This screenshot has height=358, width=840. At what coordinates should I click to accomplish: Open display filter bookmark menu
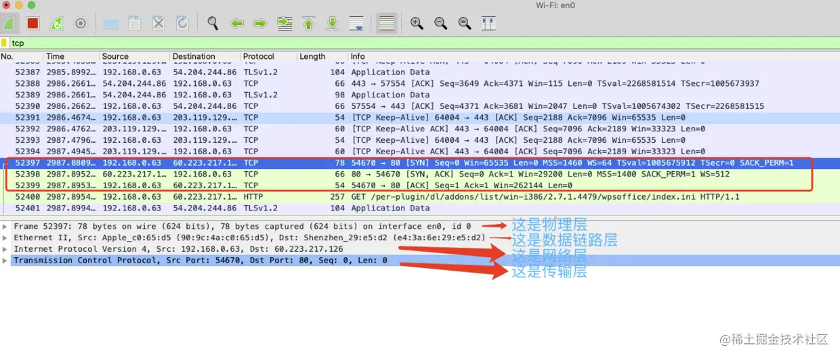tap(4, 43)
